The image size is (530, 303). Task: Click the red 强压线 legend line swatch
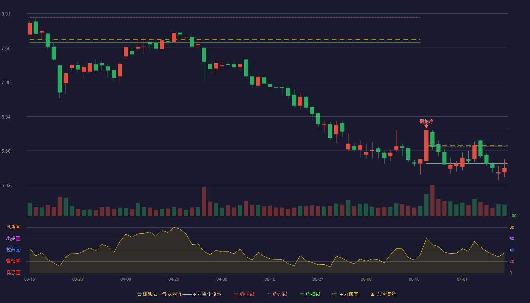pos(236,294)
